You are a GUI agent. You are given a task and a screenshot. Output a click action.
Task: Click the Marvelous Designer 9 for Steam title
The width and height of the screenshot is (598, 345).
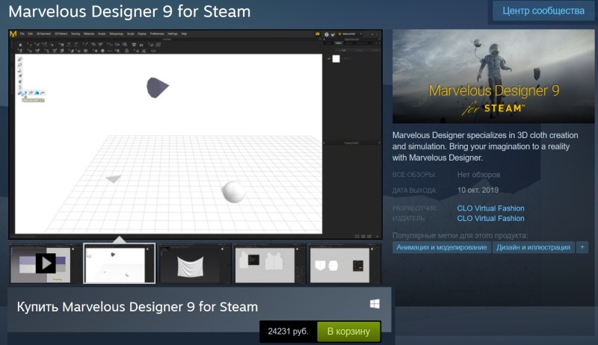129,11
